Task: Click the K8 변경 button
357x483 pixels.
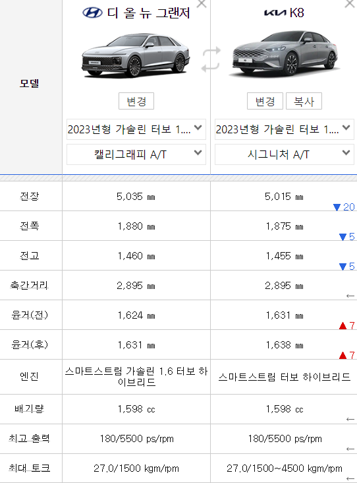Action: 265,101
